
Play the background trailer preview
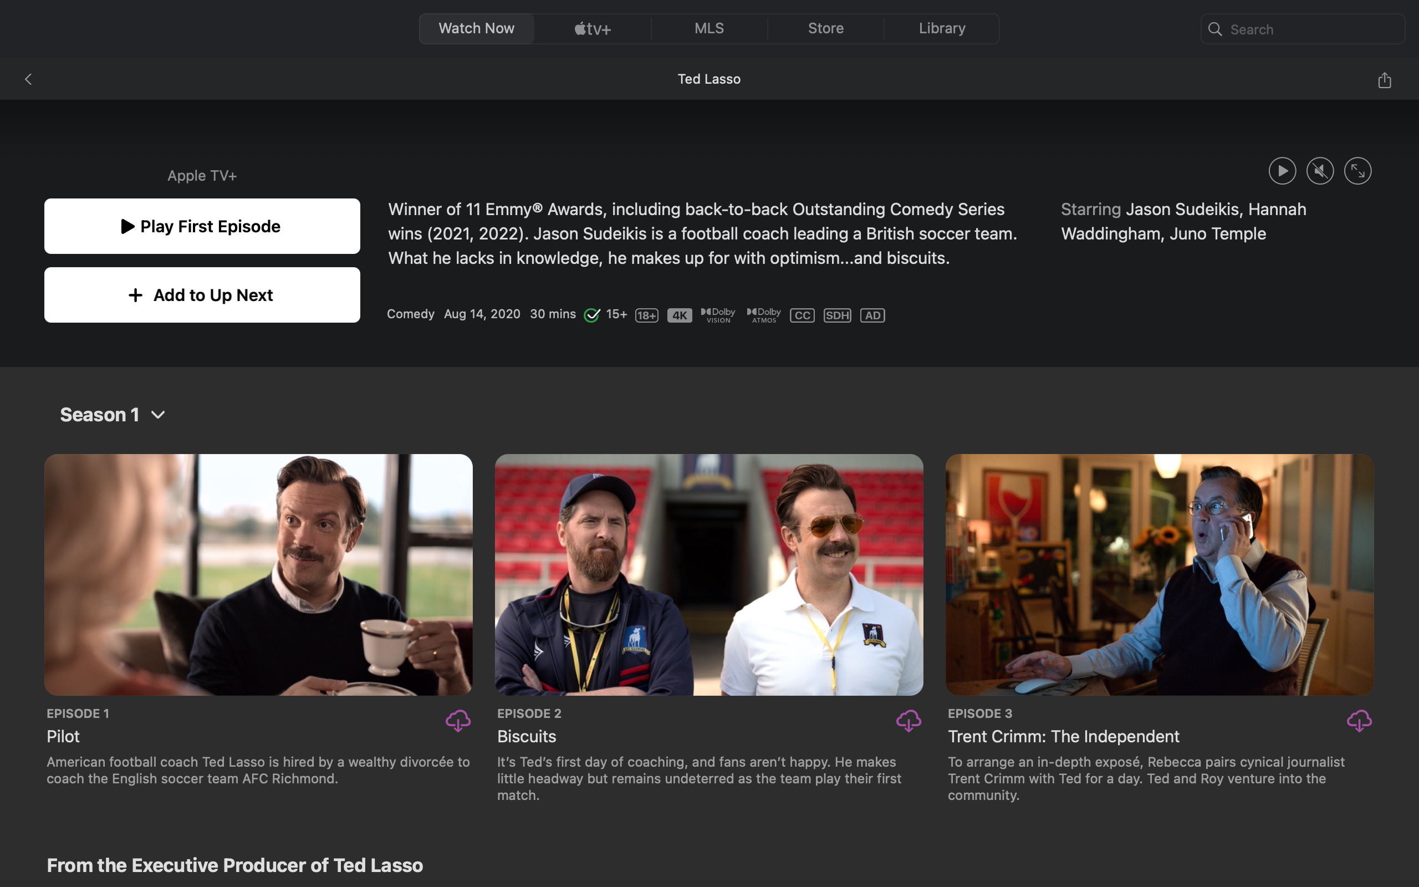tap(1282, 171)
